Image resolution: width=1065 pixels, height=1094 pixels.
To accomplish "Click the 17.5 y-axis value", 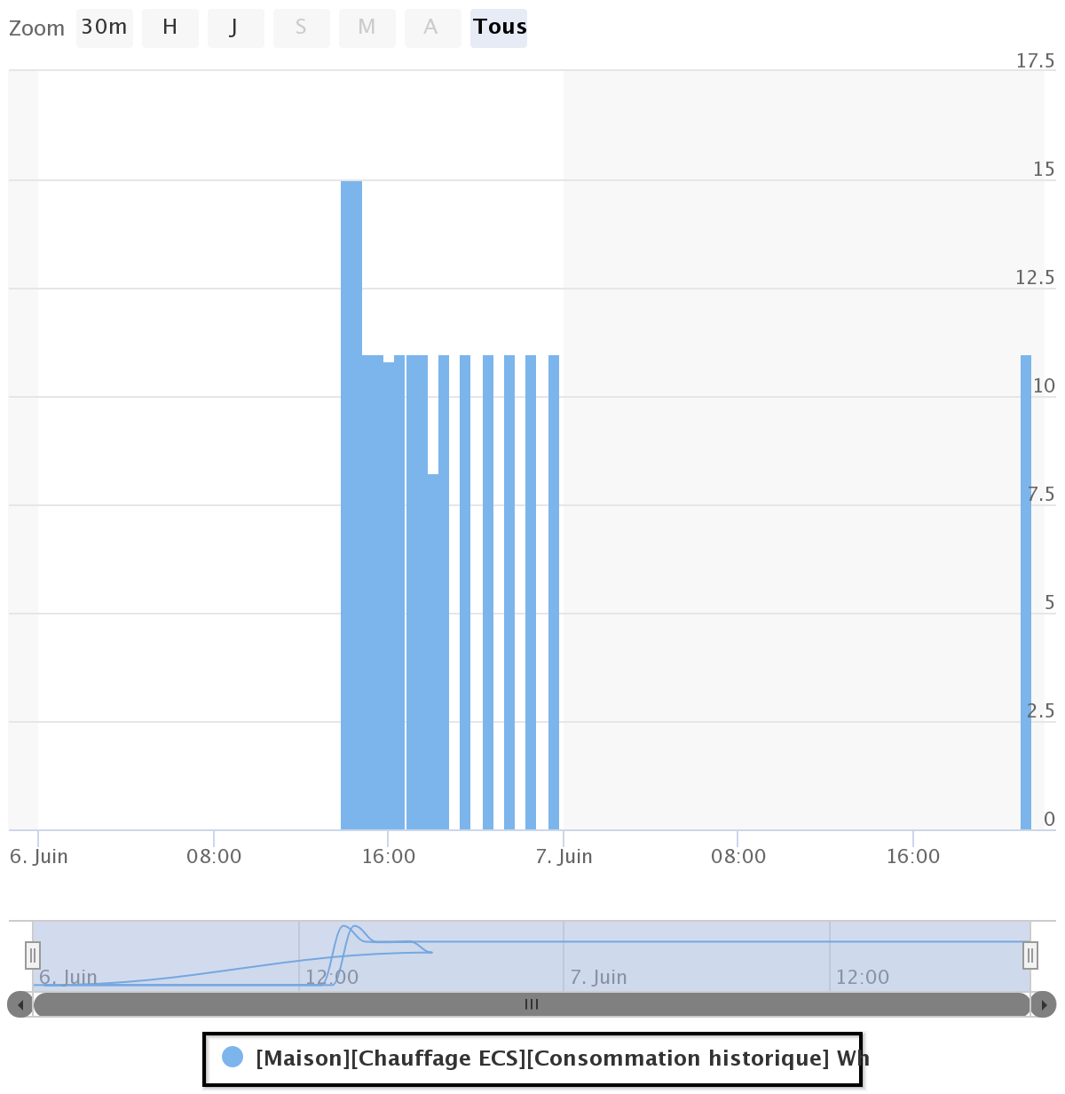I will tap(1036, 61).
